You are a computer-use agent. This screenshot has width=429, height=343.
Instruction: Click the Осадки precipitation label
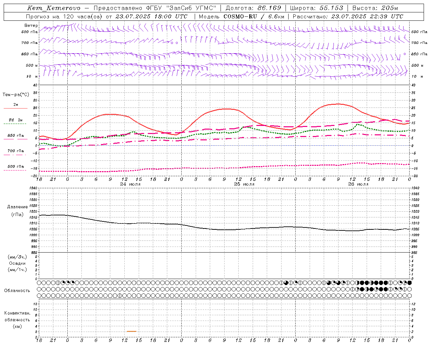(x=17, y=263)
